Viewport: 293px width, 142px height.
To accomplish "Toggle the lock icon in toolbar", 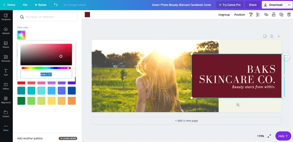I will click(x=274, y=15).
